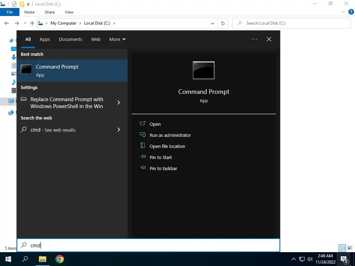Viewport: 355px width, 266px height.
Task: Launch Google Chrome from the taskbar
Action: pos(60,259)
